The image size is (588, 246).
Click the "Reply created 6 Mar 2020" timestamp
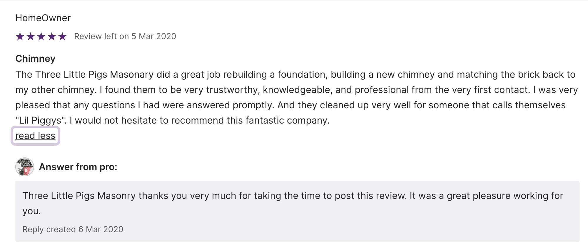pyautogui.click(x=73, y=229)
